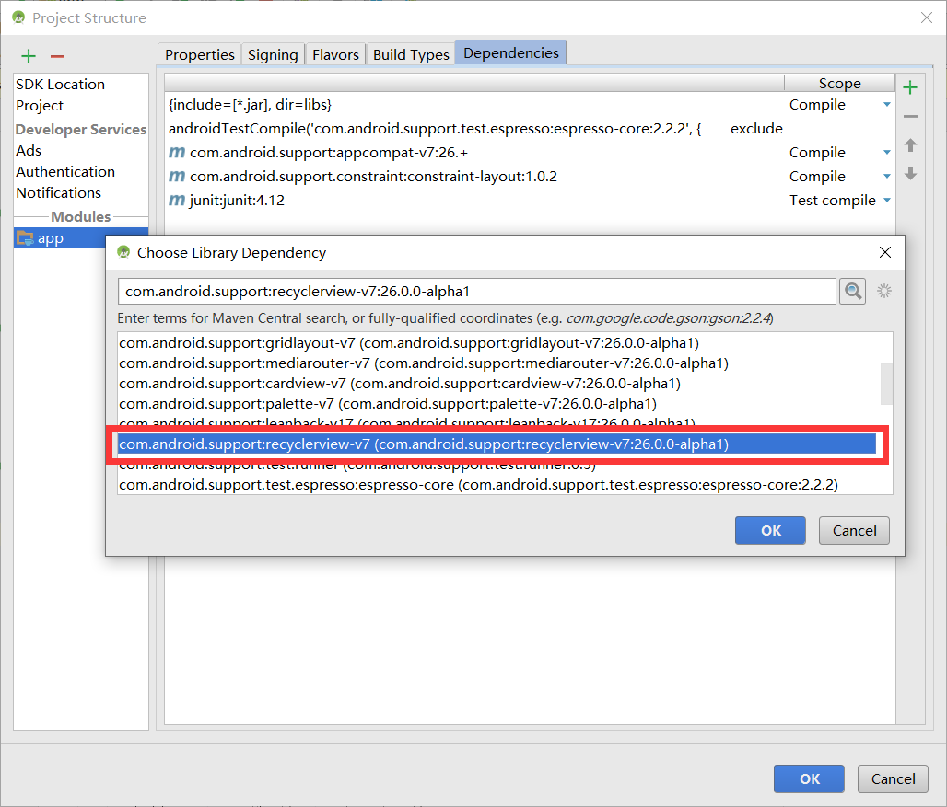Switch to the Properties tab
Screen dimensions: 947x807
pyautogui.click(x=199, y=54)
